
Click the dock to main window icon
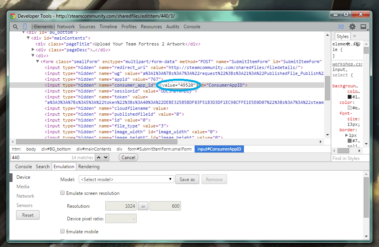tap(363, 27)
